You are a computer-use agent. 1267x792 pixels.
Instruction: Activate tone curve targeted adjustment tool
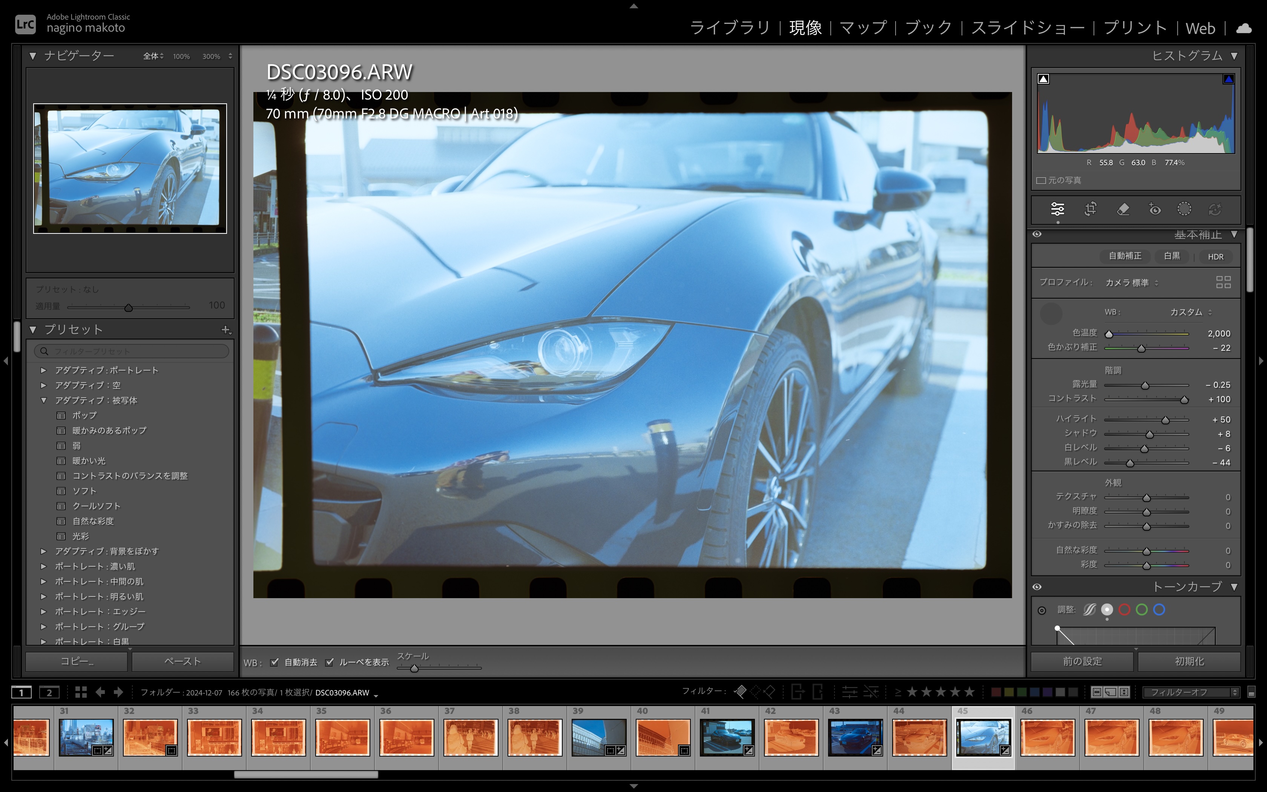tap(1042, 610)
